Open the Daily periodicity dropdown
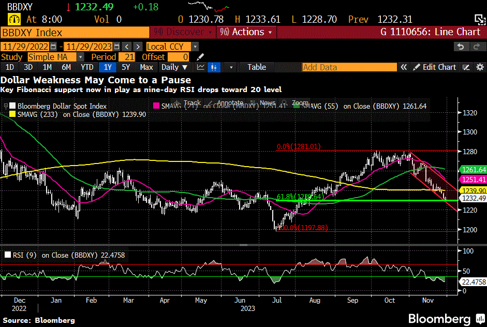Viewport: 487px width, 327px height. [174, 67]
